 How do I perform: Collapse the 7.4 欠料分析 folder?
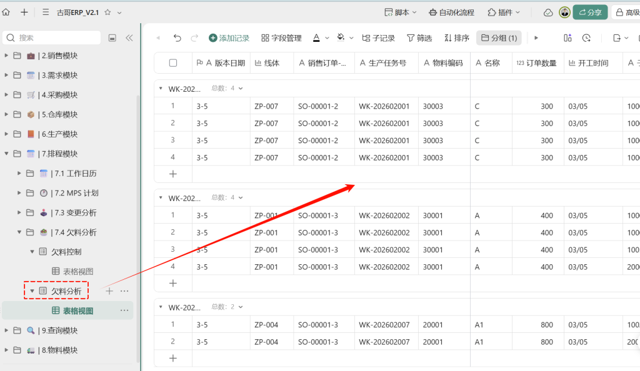19,232
